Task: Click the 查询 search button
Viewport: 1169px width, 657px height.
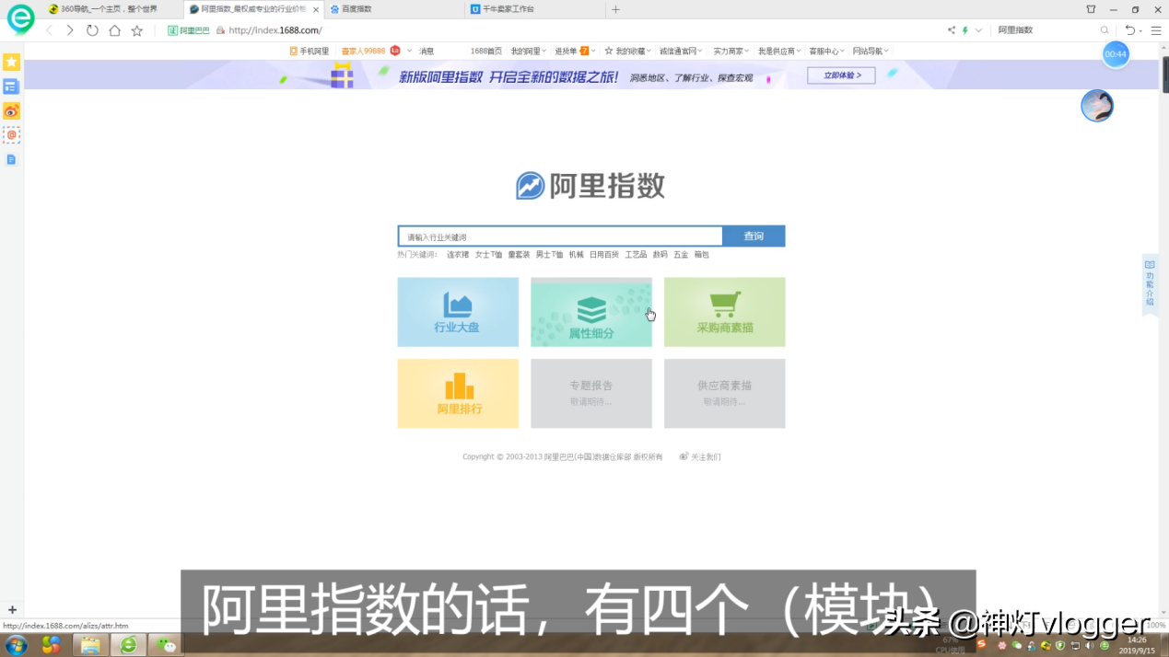Action: point(754,236)
